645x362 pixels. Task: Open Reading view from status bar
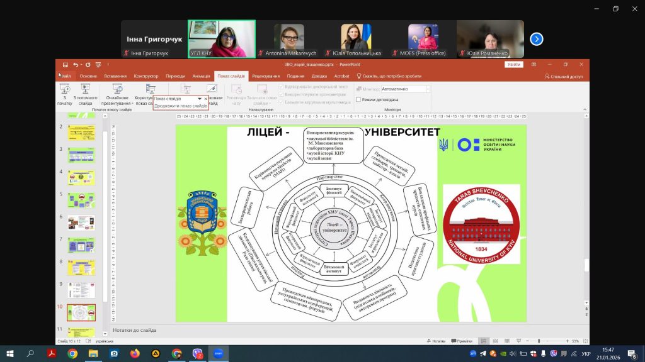click(x=506, y=341)
